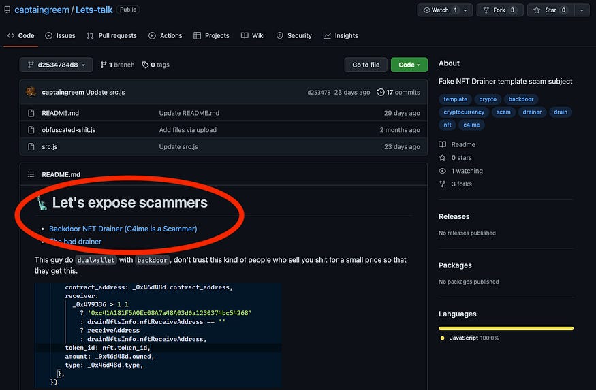View the 0 tags link
Viewport: 596px width, 390px height.
point(156,65)
